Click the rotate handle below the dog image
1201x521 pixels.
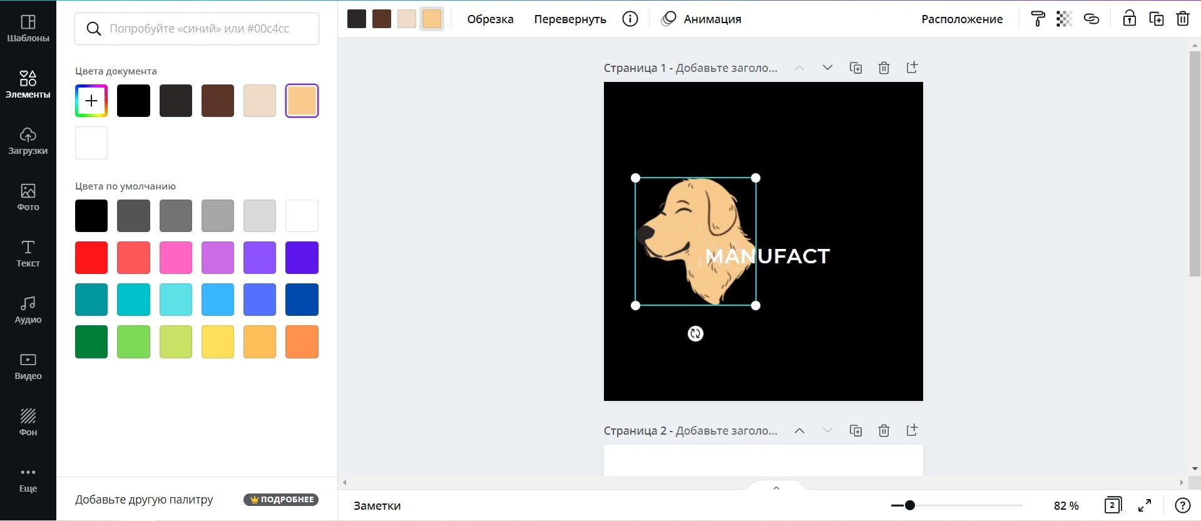[695, 333]
